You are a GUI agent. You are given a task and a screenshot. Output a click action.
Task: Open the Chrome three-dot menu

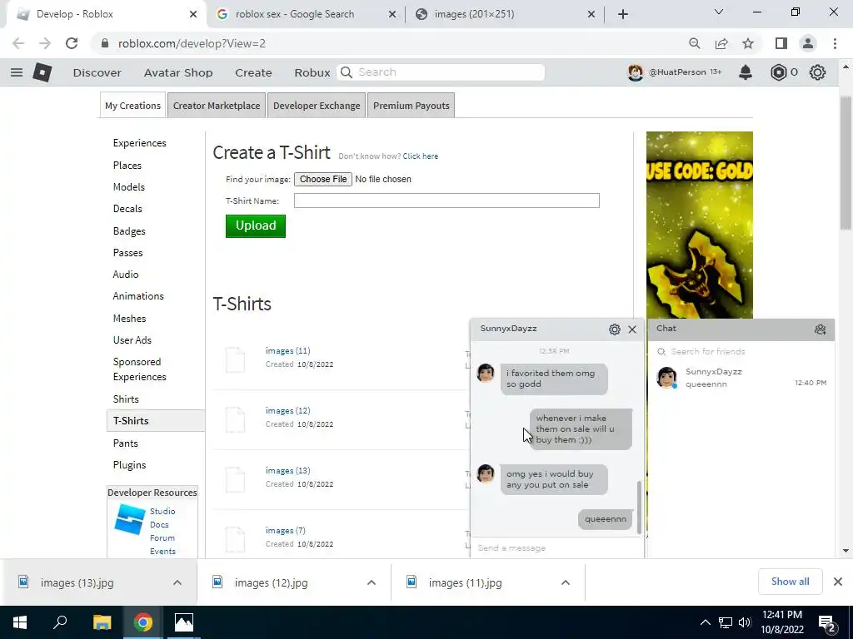[835, 43]
